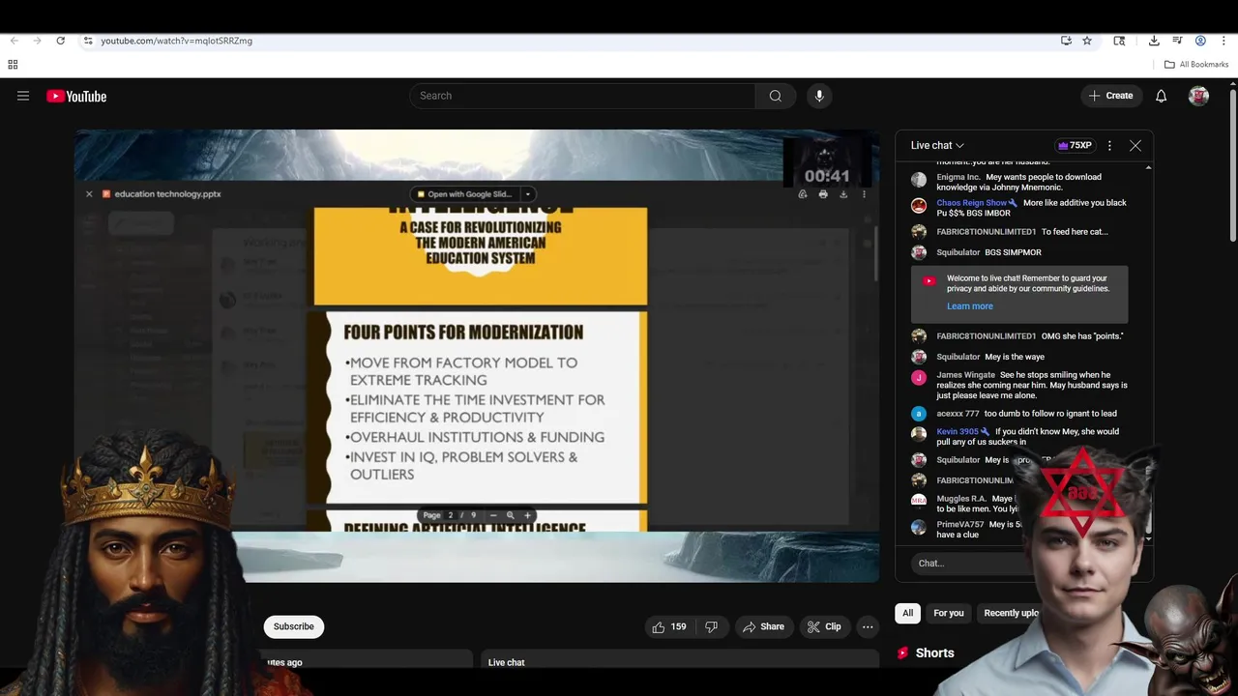This screenshot has width=1238, height=696.
Task: Clip the video
Action: (x=824, y=626)
